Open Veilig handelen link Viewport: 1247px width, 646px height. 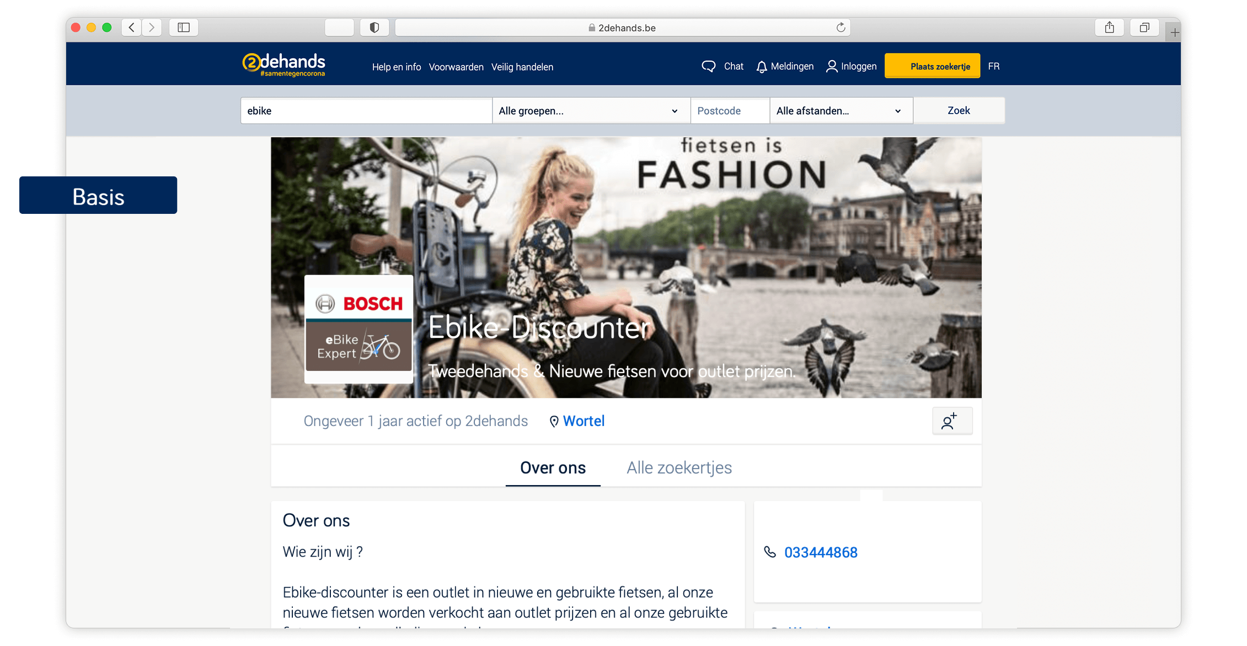pos(522,67)
